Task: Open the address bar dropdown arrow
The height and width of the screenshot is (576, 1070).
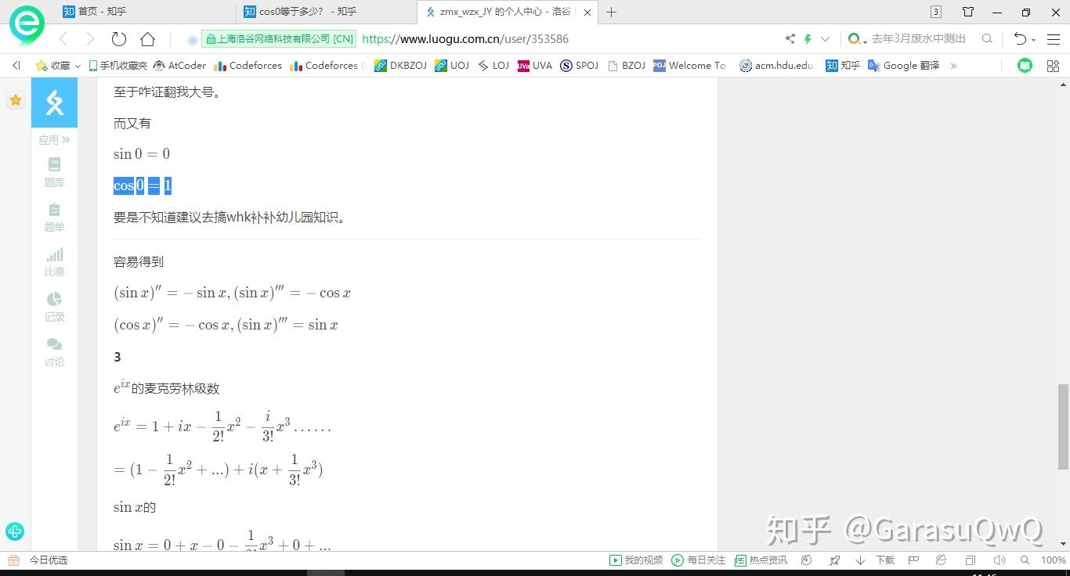Action: point(825,38)
